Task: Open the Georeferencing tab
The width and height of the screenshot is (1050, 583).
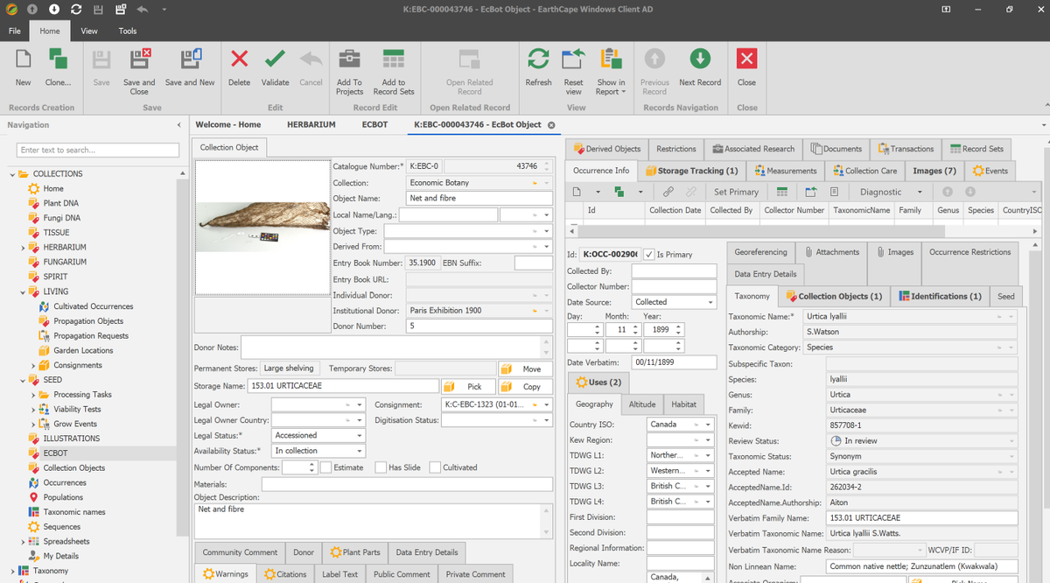Action: (760, 252)
